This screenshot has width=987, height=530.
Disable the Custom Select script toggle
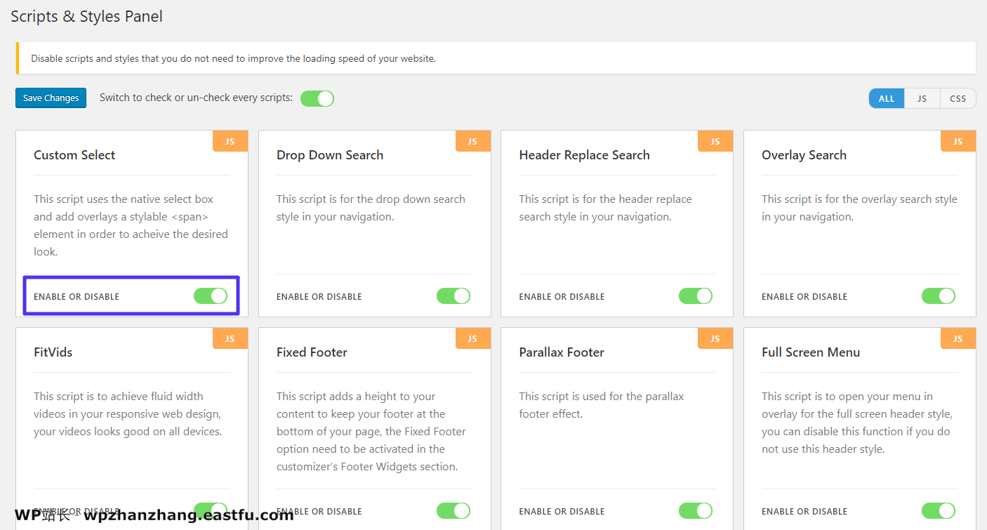pyautogui.click(x=211, y=296)
